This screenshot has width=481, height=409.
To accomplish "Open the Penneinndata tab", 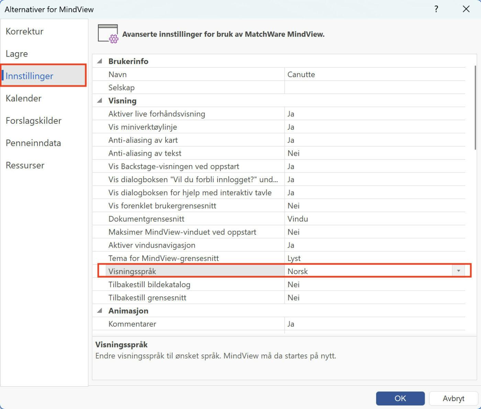I will (33, 143).
